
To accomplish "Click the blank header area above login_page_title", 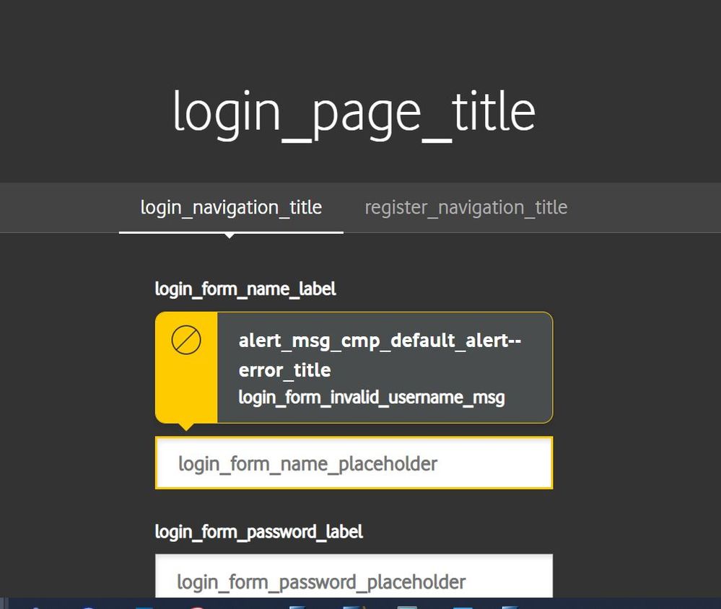I will (x=354, y=36).
